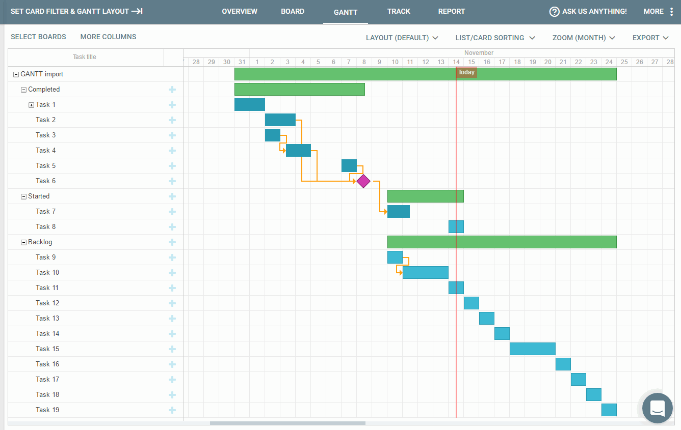Switch to the TRACK tab
This screenshot has height=430, width=681.
tap(399, 11)
